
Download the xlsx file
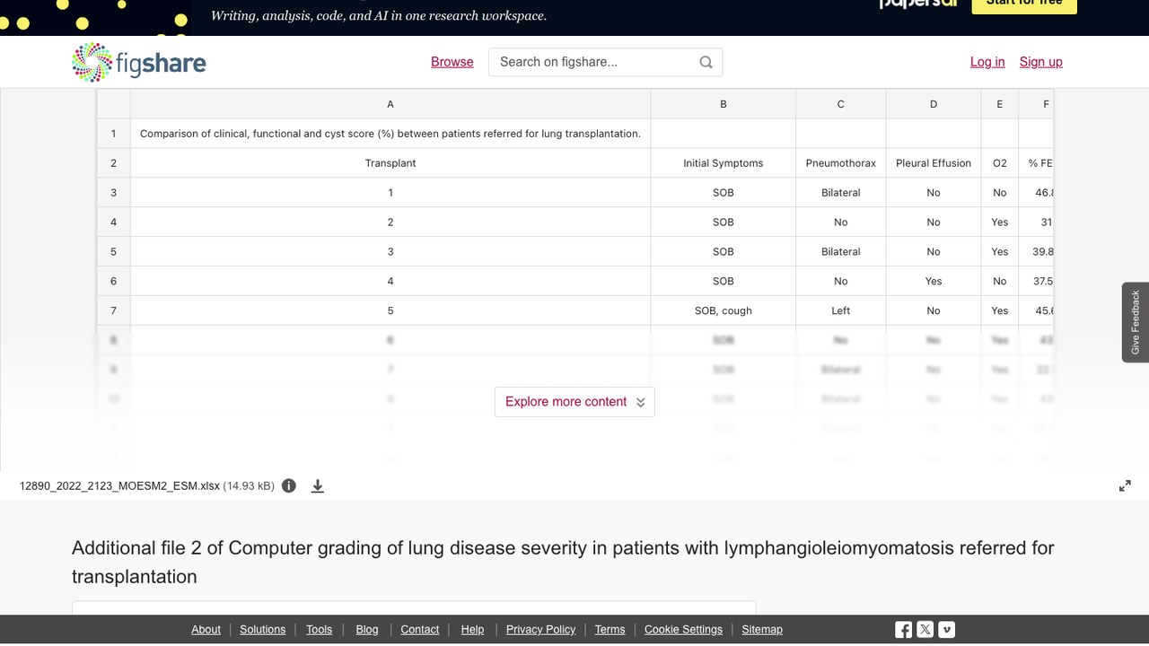coord(317,485)
